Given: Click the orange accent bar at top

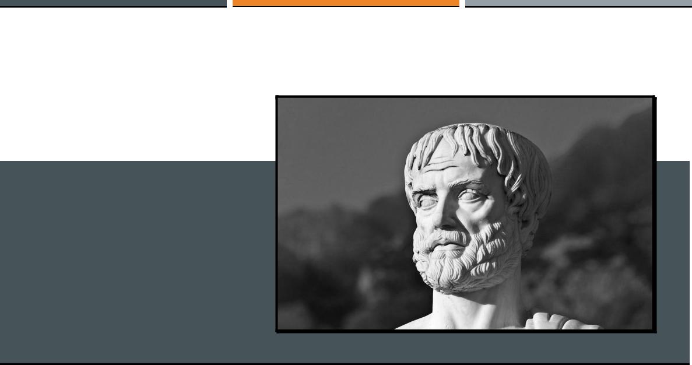Looking at the screenshot, I should [x=346, y=3].
